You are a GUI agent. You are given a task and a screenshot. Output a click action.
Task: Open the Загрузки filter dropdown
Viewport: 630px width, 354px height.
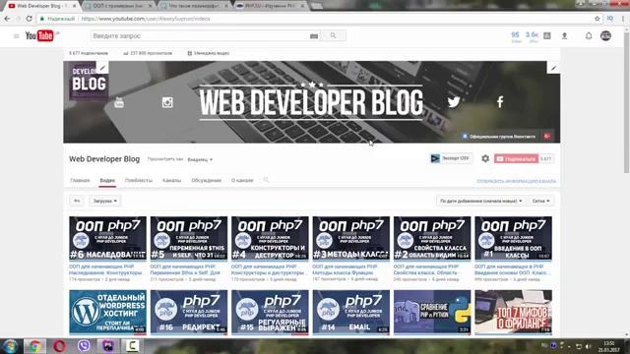point(105,201)
